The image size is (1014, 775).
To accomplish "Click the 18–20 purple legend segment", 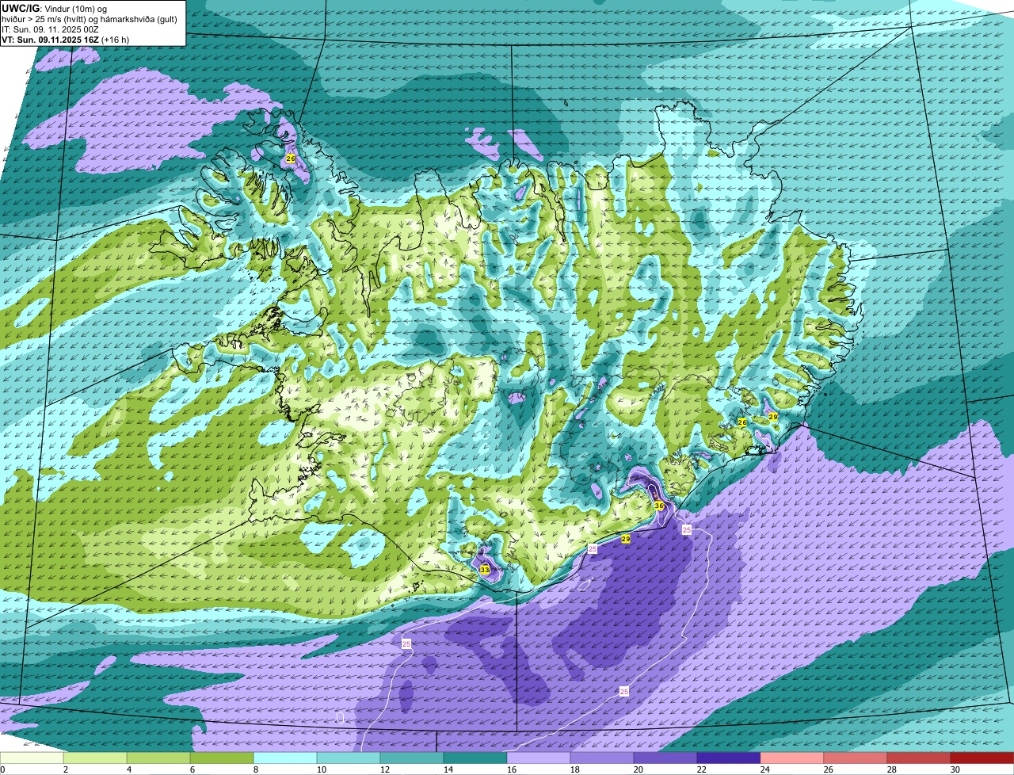I will (602, 758).
